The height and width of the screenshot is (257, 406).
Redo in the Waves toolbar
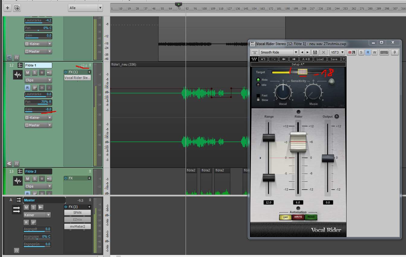click(x=273, y=59)
